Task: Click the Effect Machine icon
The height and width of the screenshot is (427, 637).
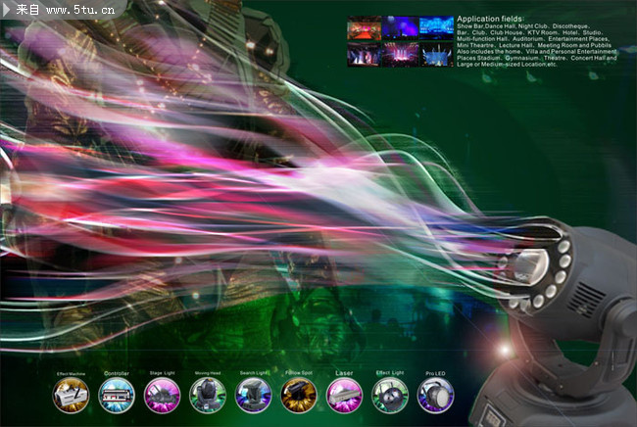Action: [x=71, y=396]
